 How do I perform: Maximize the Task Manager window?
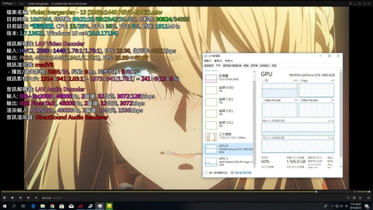point(329,56)
